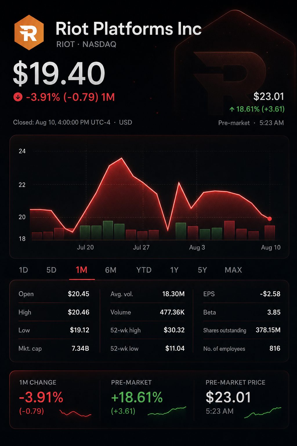Open the 1Y range tab
Viewport: 297px width, 446px height.
[174, 270]
